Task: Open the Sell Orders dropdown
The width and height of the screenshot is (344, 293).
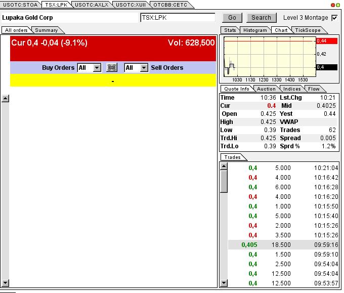Action: pyautogui.click(x=136, y=68)
